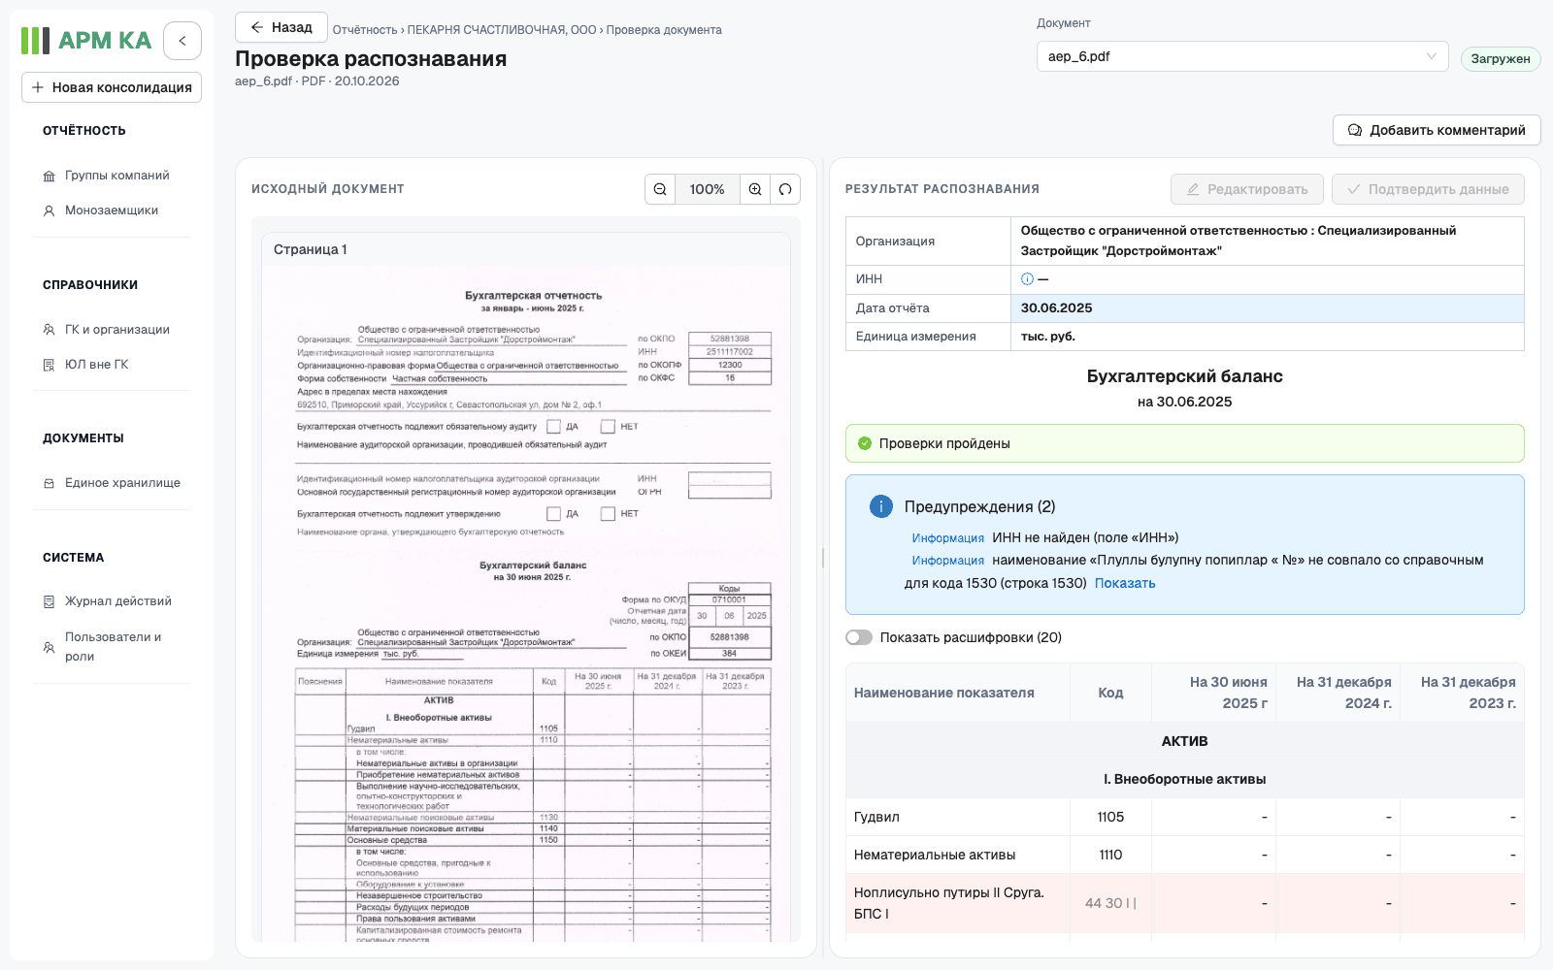Click the 100% zoom level field
The height and width of the screenshot is (970, 1553).
click(x=707, y=189)
